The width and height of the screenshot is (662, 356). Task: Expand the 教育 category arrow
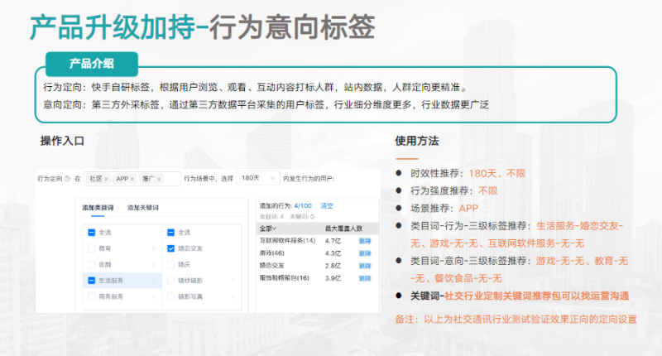(154, 248)
